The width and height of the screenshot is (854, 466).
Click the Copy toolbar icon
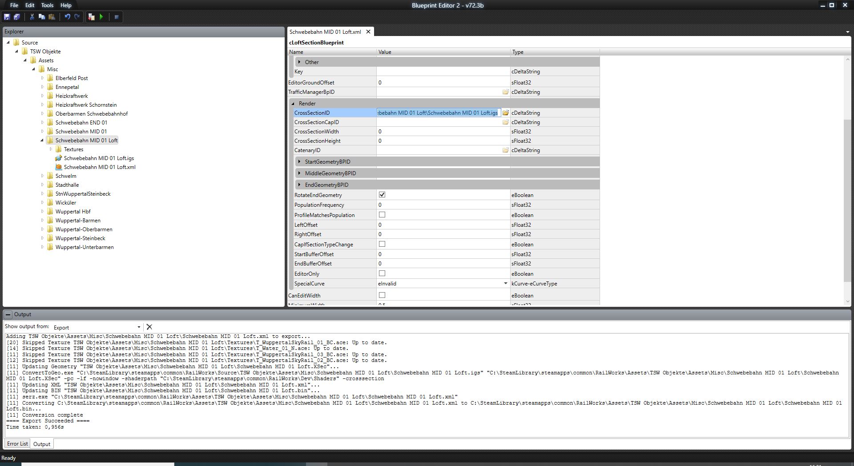click(x=42, y=17)
